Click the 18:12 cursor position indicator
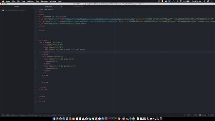Screen dimensions: 215x121 (70, 115)
